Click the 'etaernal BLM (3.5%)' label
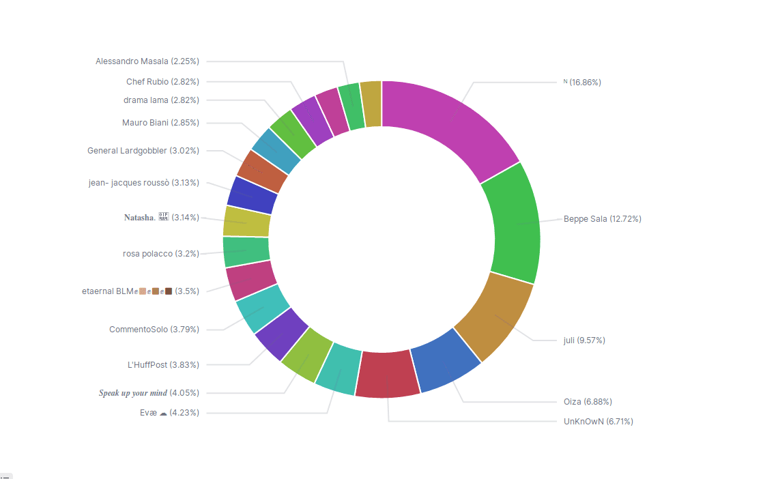 [x=141, y=291]
